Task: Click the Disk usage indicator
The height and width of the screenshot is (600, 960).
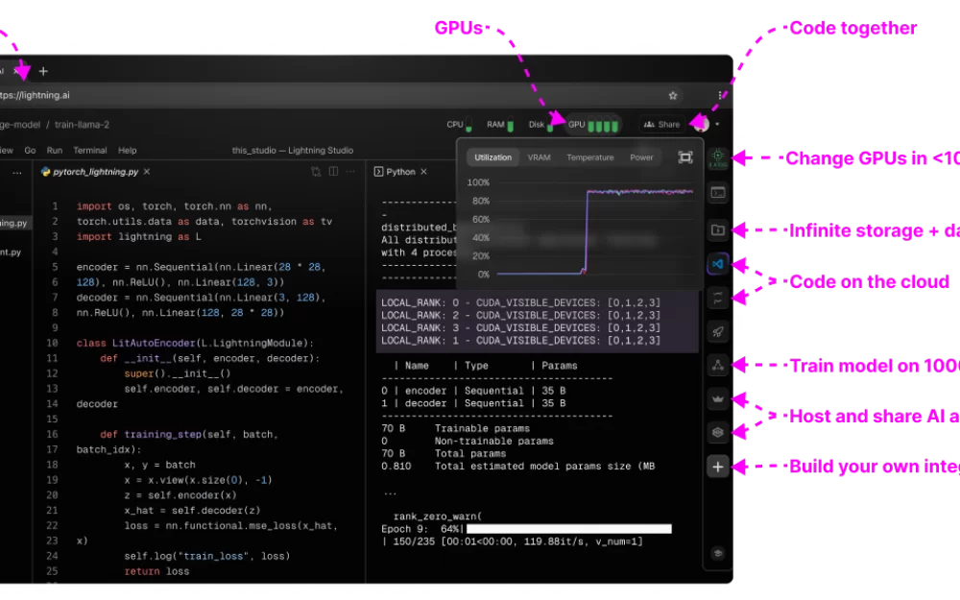Action: [540, 125]
